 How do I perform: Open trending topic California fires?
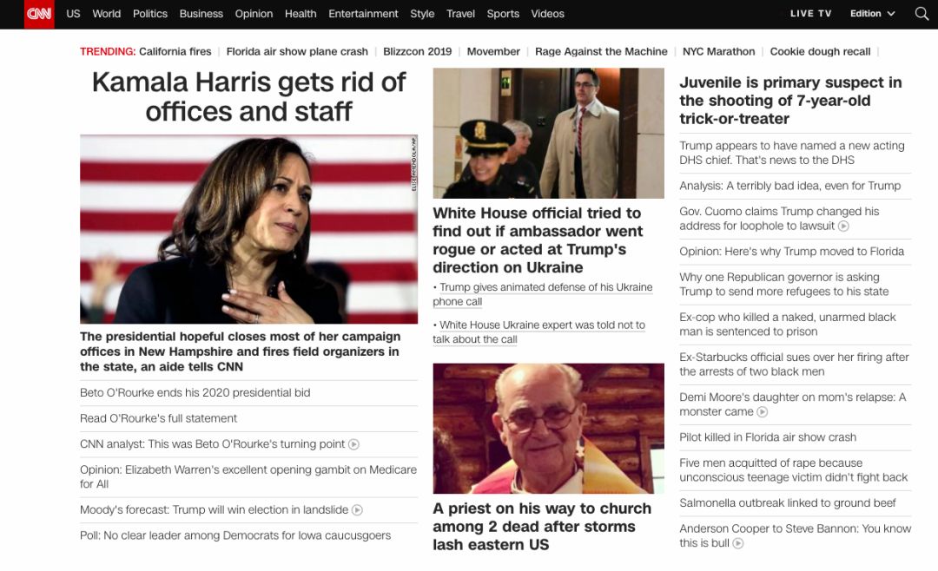[x=175, y=51]
